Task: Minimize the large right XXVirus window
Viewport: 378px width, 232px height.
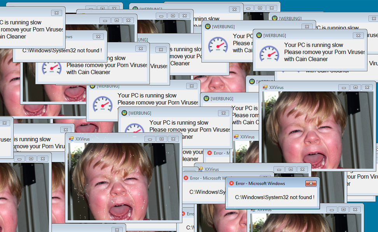Action: (344, 88)
